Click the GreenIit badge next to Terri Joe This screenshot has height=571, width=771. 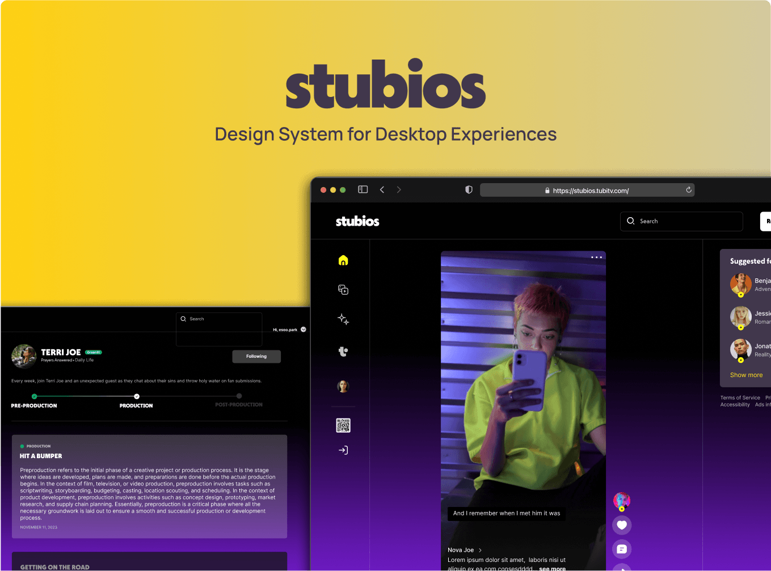[x=94, y=352]
